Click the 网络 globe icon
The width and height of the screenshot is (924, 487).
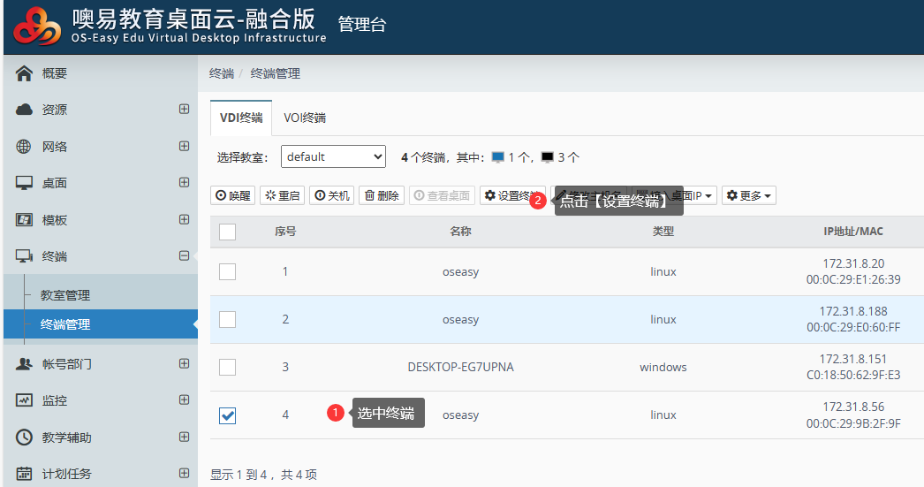click(x=24, y=147)
